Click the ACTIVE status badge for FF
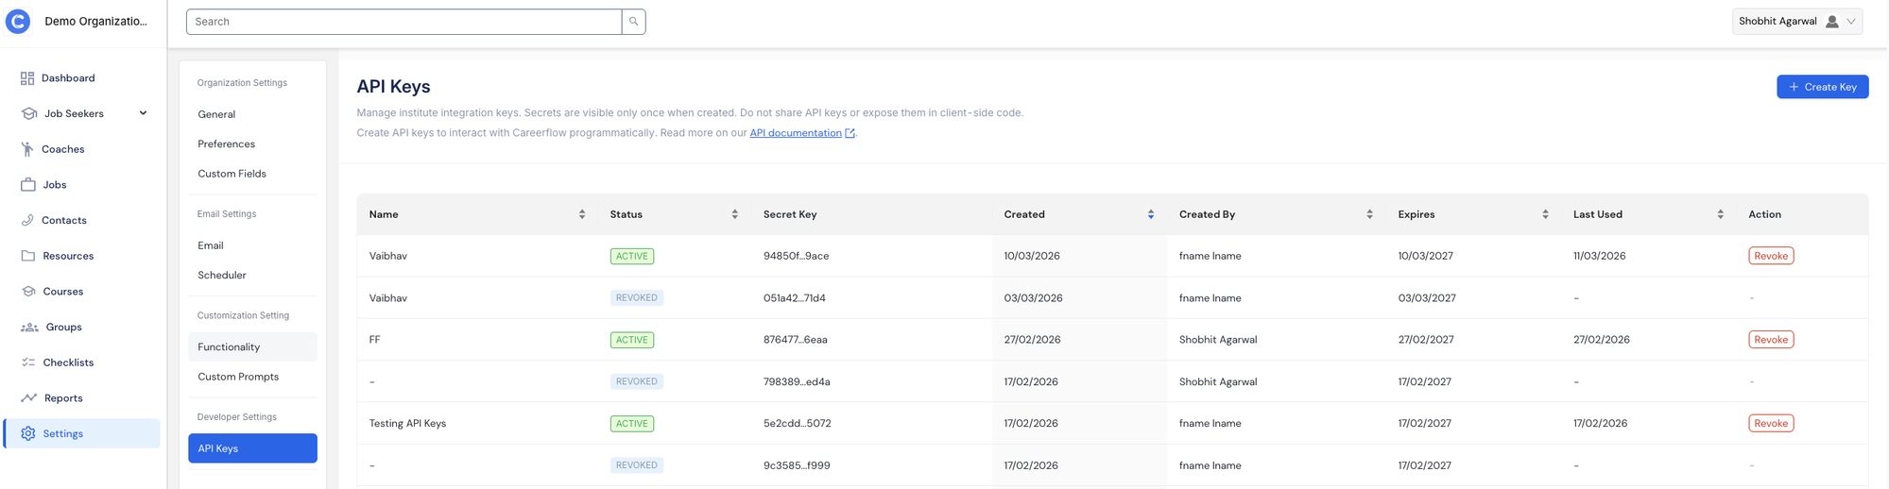This screenshot has height=489, width=1889. 631,340
